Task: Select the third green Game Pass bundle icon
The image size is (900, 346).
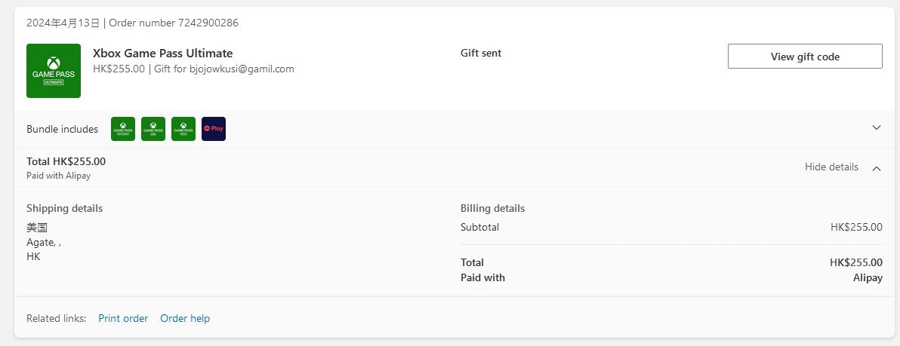Action: coord(183,129)
